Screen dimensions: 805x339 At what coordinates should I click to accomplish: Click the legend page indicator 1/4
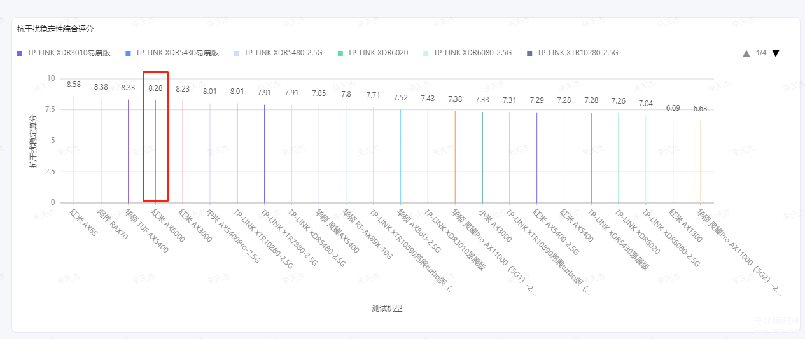[x=761, y=53]
